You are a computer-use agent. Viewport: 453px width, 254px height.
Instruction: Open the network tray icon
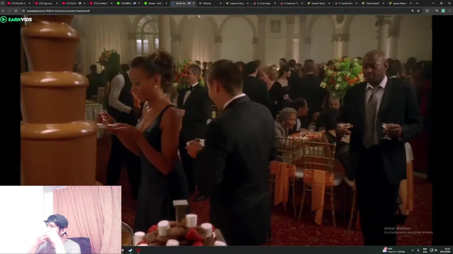pos(431,250)
